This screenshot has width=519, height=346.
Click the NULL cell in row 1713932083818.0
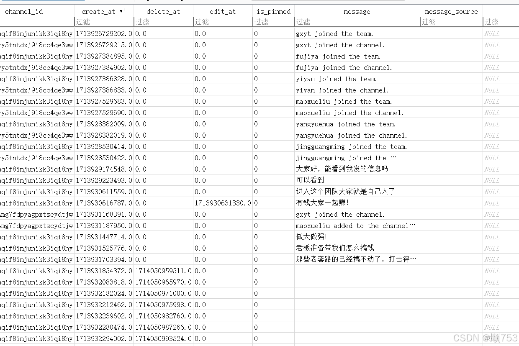click(x=501, y=282)
